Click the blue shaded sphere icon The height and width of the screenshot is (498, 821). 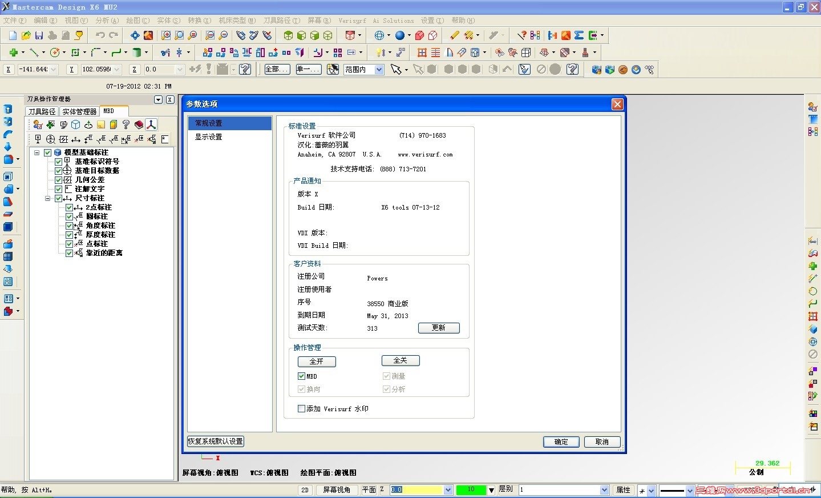(x=400, y=35)
